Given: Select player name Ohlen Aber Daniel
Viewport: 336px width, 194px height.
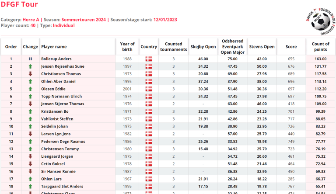Looking at the screenshot, I should (x=58, y=81).
